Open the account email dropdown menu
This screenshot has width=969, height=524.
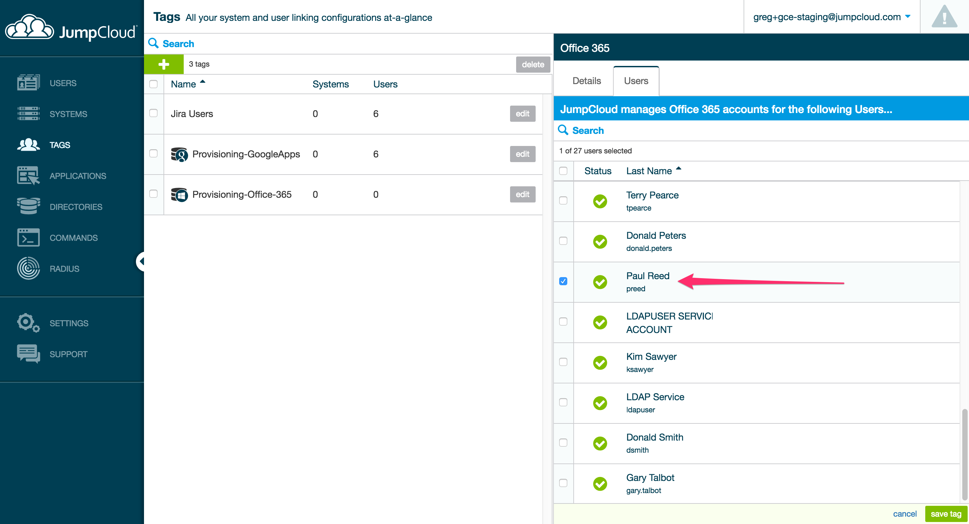tap(832, 17)
